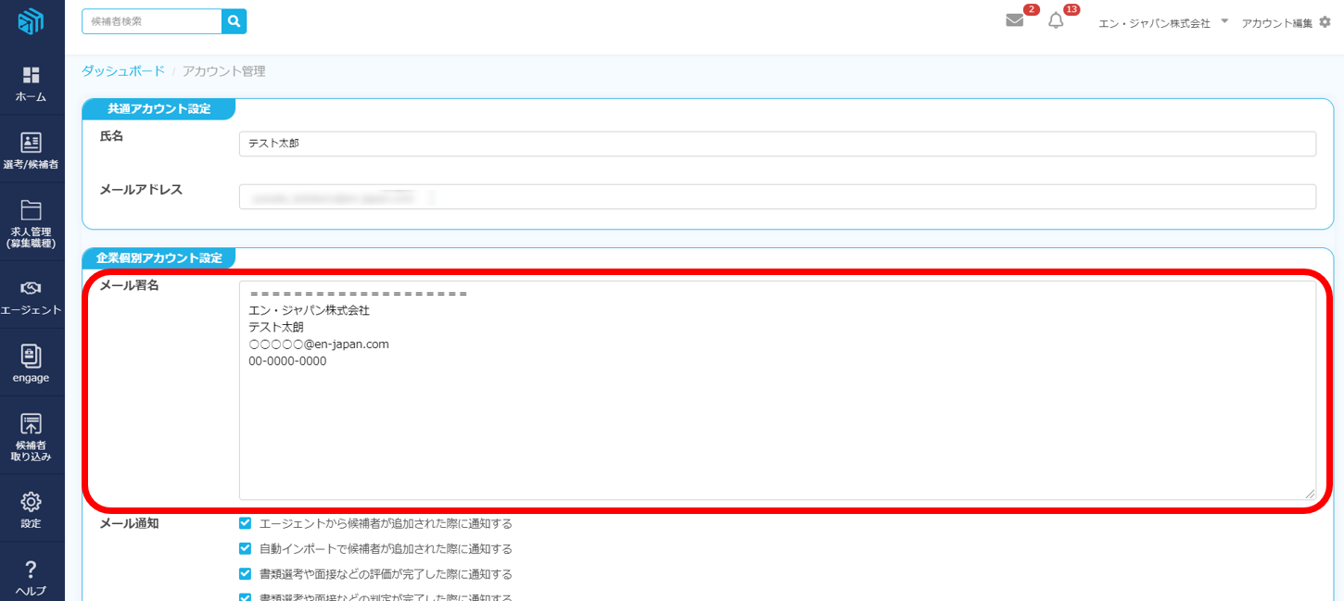Viewport: 1344px width, 601px height.
Task: Expand the エン・ジャパン株式会社 company dropdown
Action: pos(1224,21)
